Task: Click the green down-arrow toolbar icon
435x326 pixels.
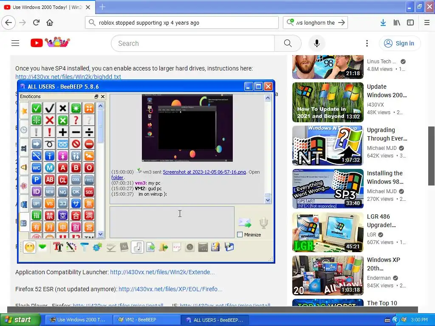Action: [42, 247]
